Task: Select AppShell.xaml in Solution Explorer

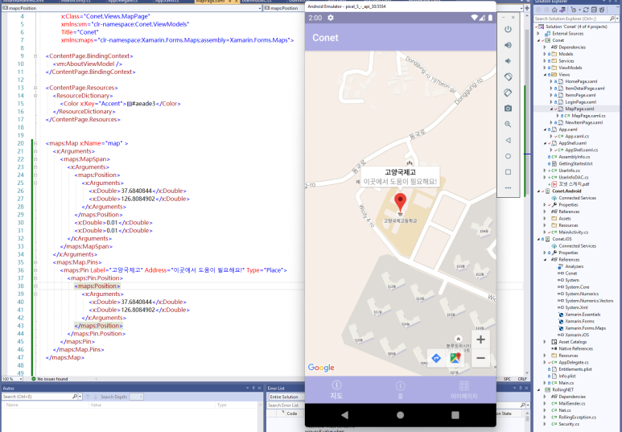Action: click(572, 143)
